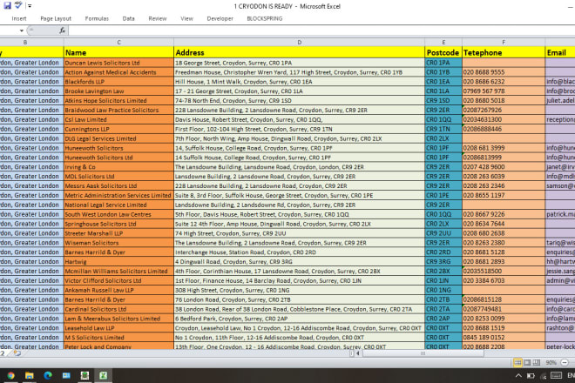Select telephone cell '07969 567 978'
The height and width of the screenshot is (383, 575).
coord(504,91)
